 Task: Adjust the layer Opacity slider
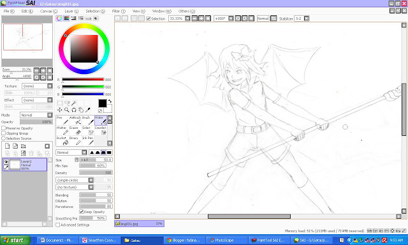[36, 122]
